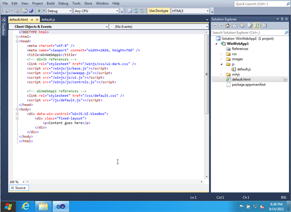Open Windows Explorer from the taskbar

[43, 207]
